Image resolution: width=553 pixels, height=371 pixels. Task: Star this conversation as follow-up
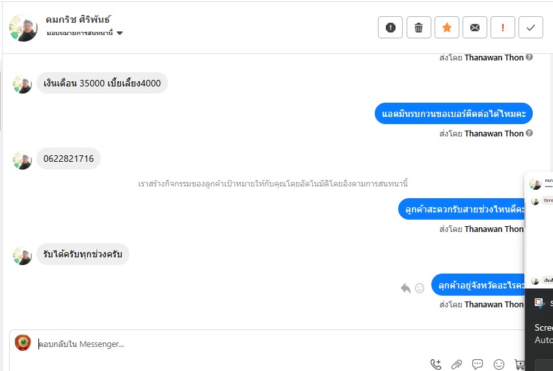pyautogui.click(x=446, y=27)
